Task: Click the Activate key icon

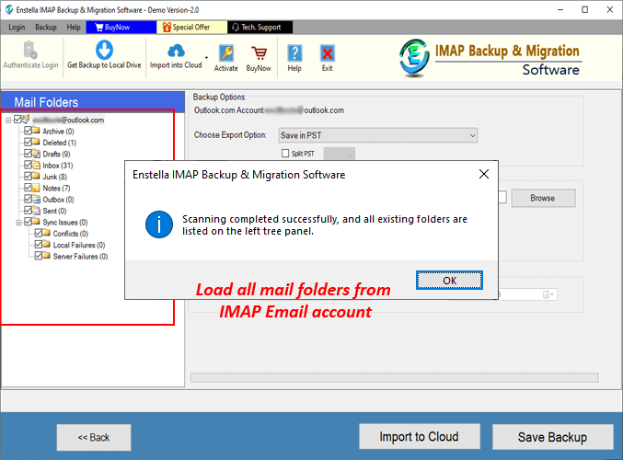Action: 226,52
